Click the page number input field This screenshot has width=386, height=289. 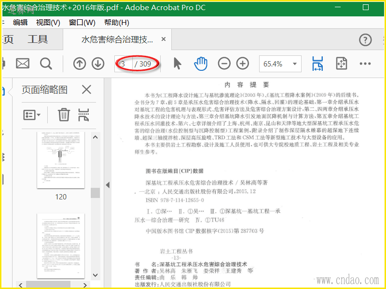(x=124, y=64)
